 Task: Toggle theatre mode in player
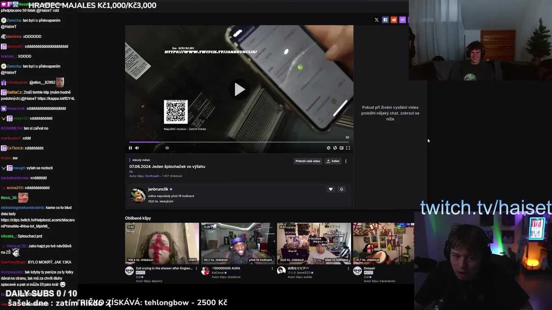pyautogui.click(x=335, y=148)
